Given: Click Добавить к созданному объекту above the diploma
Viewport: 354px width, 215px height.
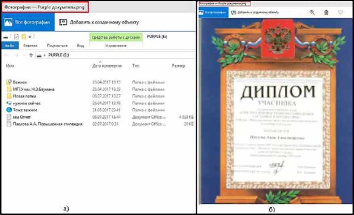Looking at the screenshot, I should point(255,13).
